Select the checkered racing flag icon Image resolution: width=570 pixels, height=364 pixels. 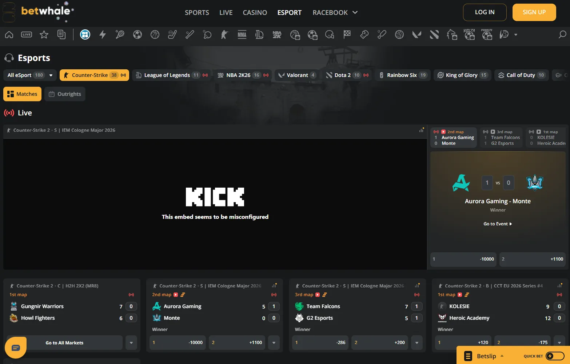[347, 34]
